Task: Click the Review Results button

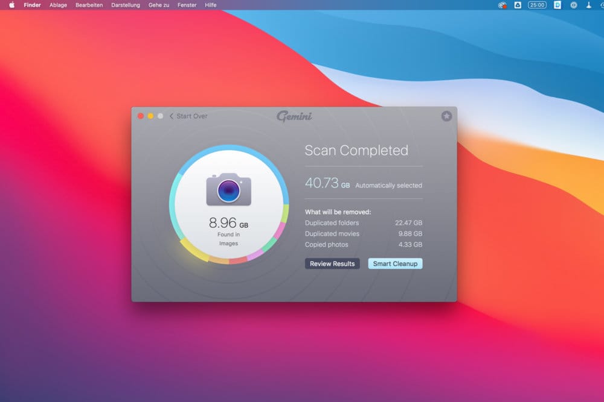Action: tap(332, 263)
